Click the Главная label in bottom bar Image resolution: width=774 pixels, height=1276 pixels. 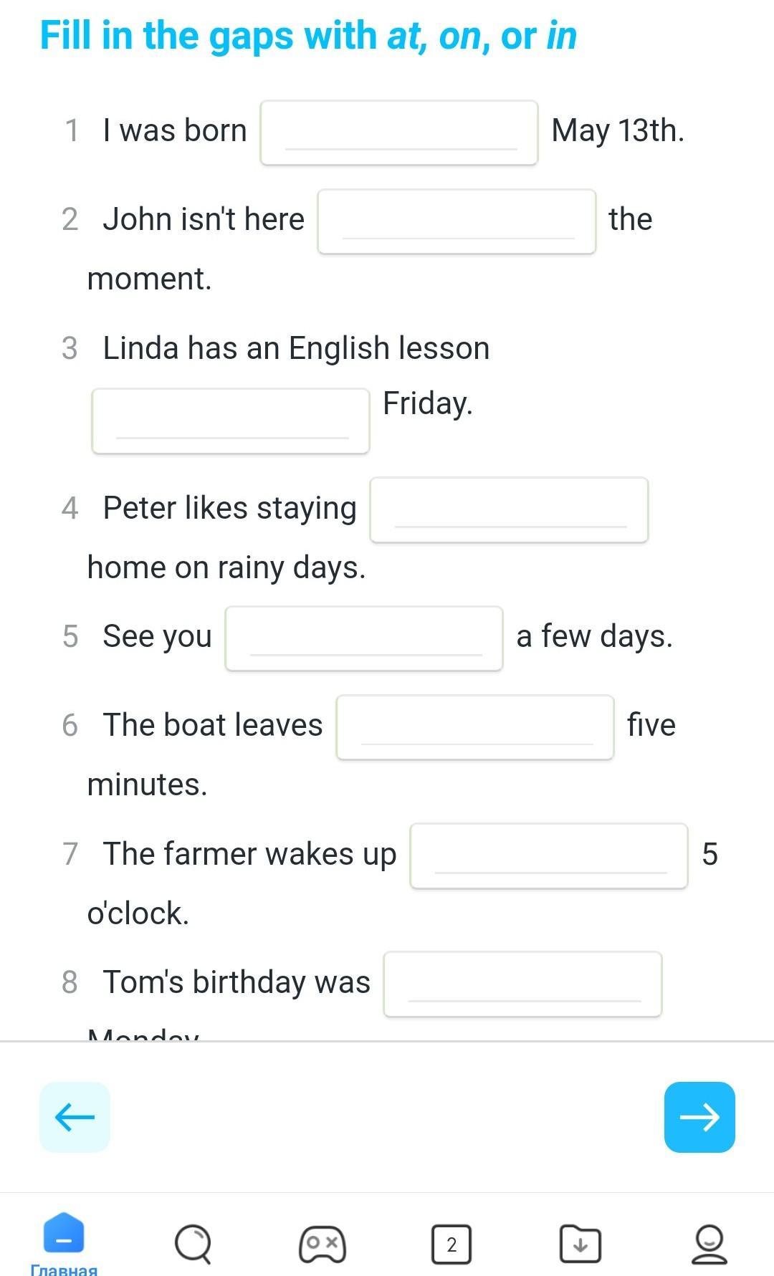coord(64,1269)
